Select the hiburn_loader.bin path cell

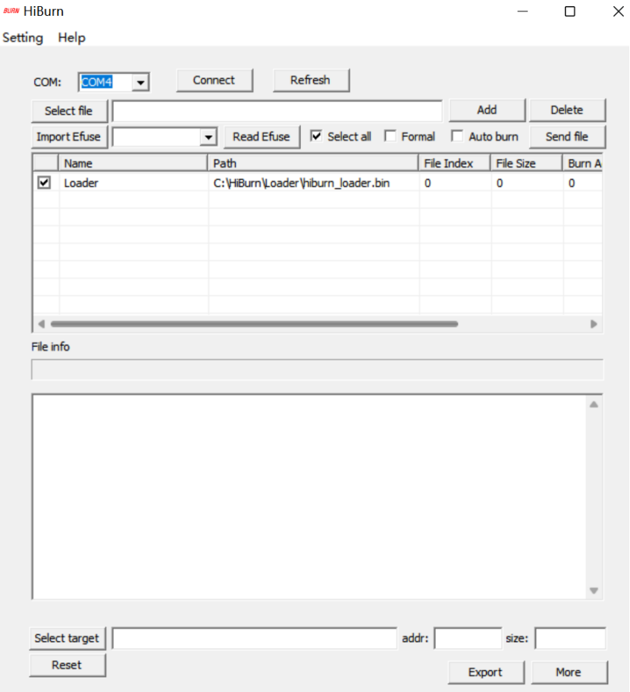314,183
